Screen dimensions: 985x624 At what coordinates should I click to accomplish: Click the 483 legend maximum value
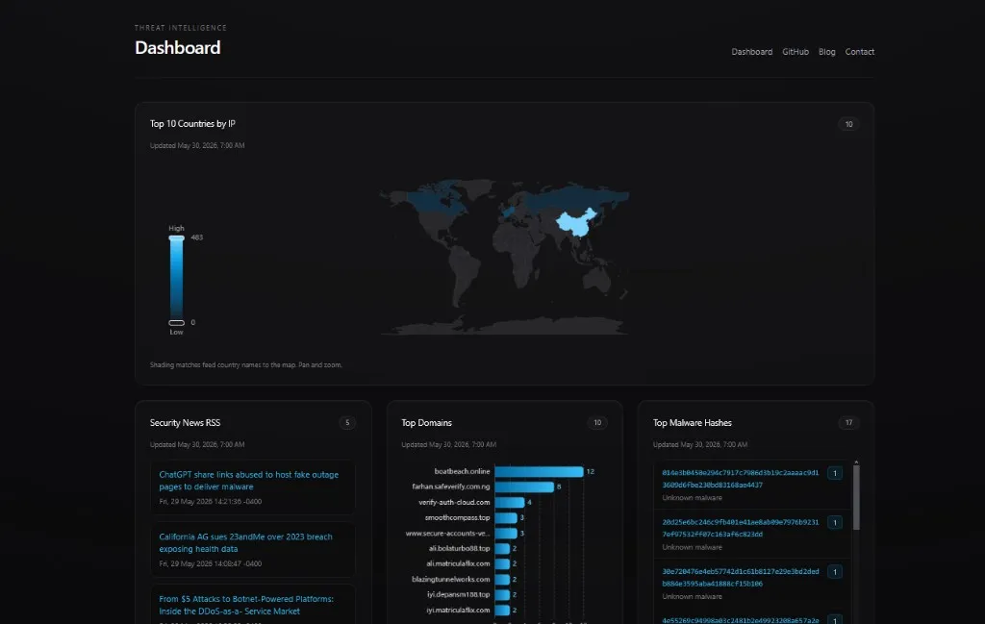(x=196, y=237)
